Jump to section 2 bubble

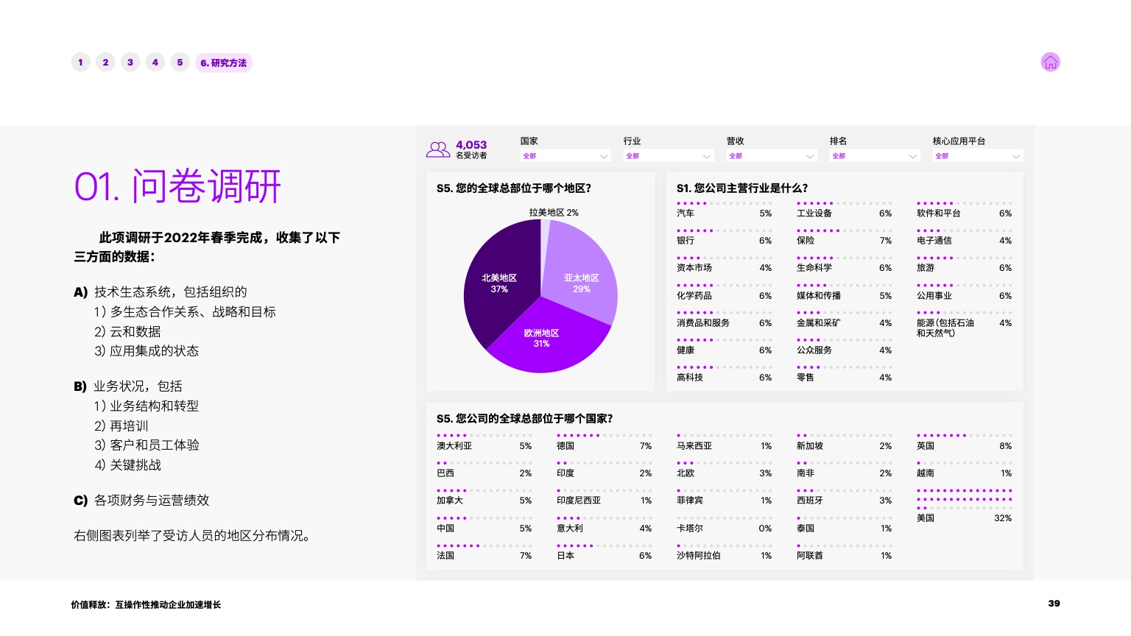pos(105,63)
